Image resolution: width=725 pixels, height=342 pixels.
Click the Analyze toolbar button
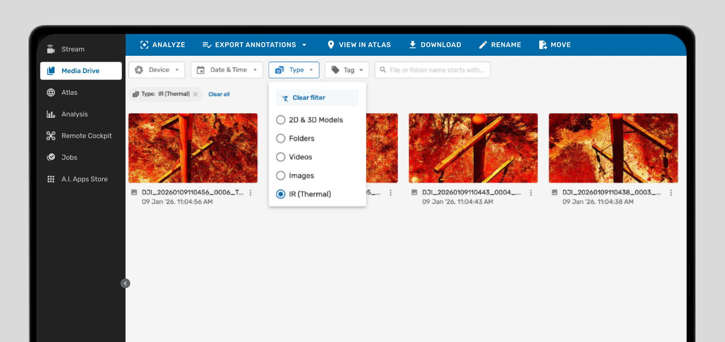(x=163, y=45)
